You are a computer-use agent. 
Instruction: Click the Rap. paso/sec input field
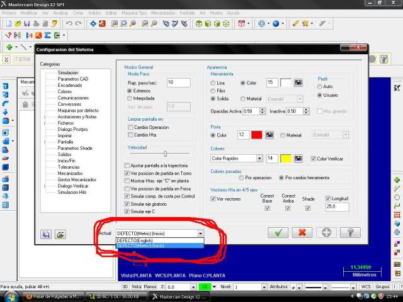[x=179, y=82]
